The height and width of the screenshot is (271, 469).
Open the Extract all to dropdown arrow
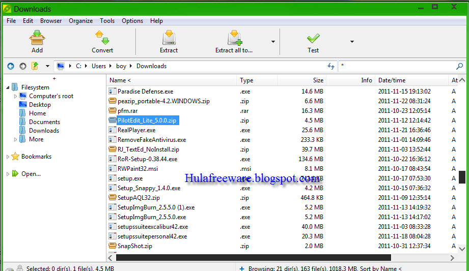click(x=273, y=42)
